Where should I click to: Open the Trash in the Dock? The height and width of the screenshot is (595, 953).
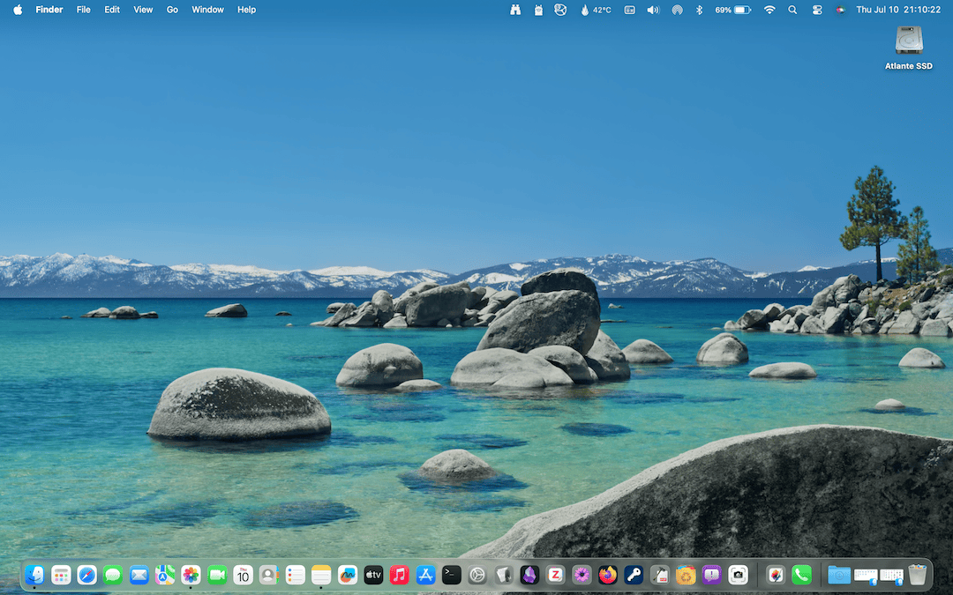tap(918, 575)
